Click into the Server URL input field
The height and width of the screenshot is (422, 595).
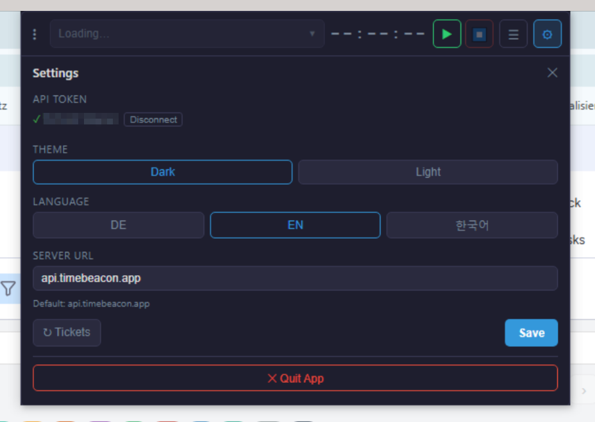pyautogui.click(x=295, y=278)
